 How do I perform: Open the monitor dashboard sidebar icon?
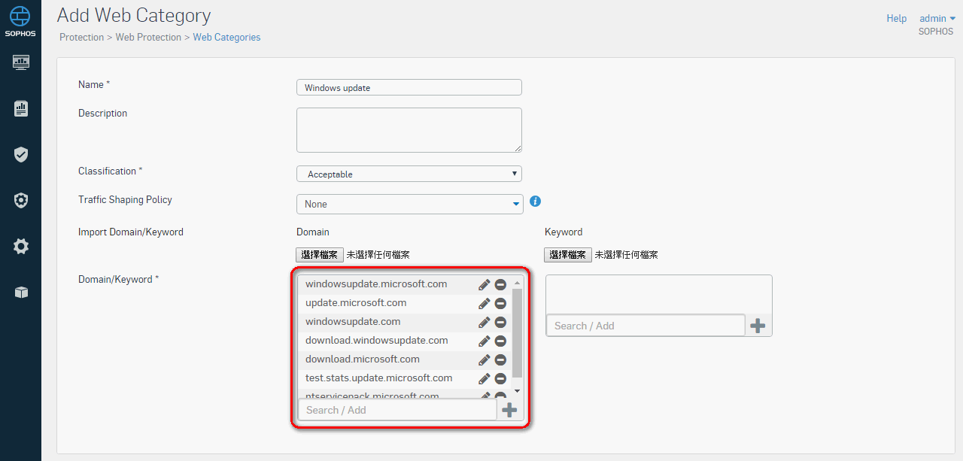coord(21,62)
